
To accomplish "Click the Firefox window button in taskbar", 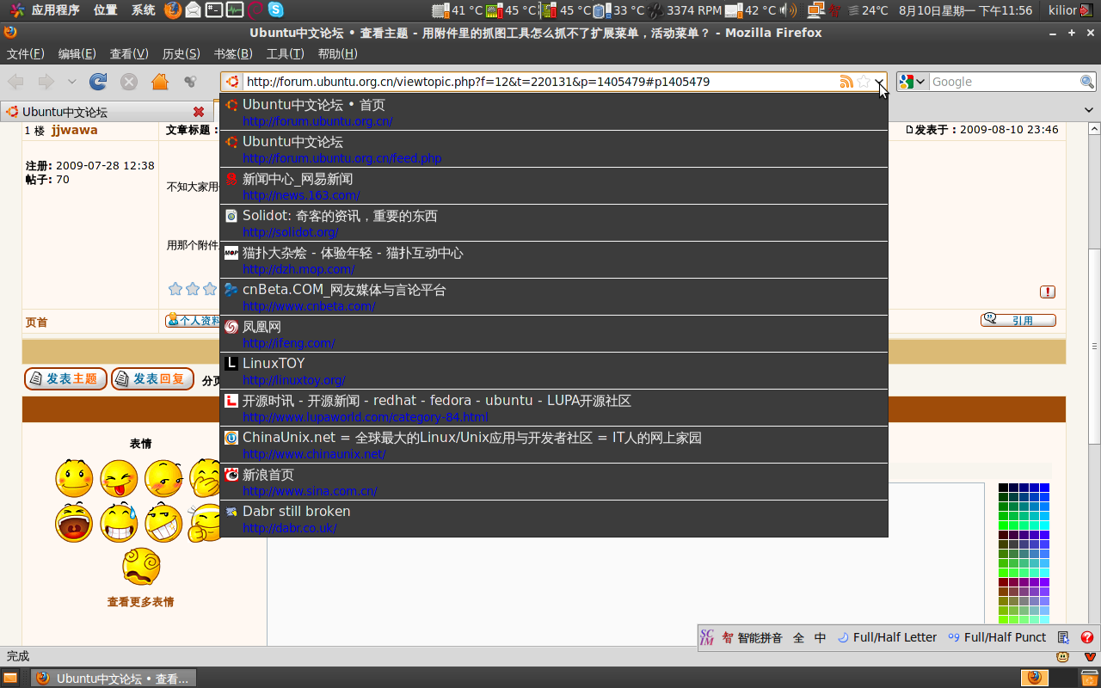I will click(114, 678).
